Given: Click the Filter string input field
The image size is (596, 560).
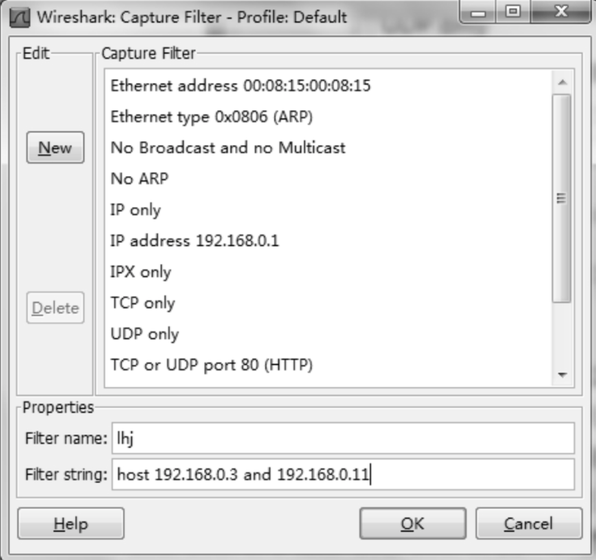Looking at the screenshot, I should pos(343,475).
